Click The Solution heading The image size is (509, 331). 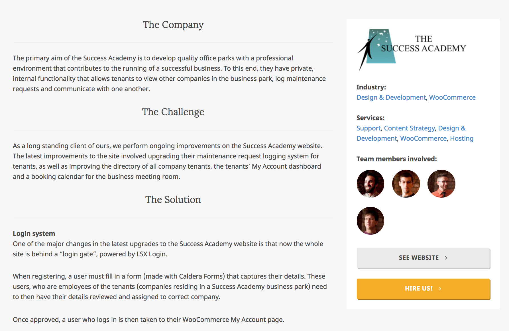click(x=173, y=199)
